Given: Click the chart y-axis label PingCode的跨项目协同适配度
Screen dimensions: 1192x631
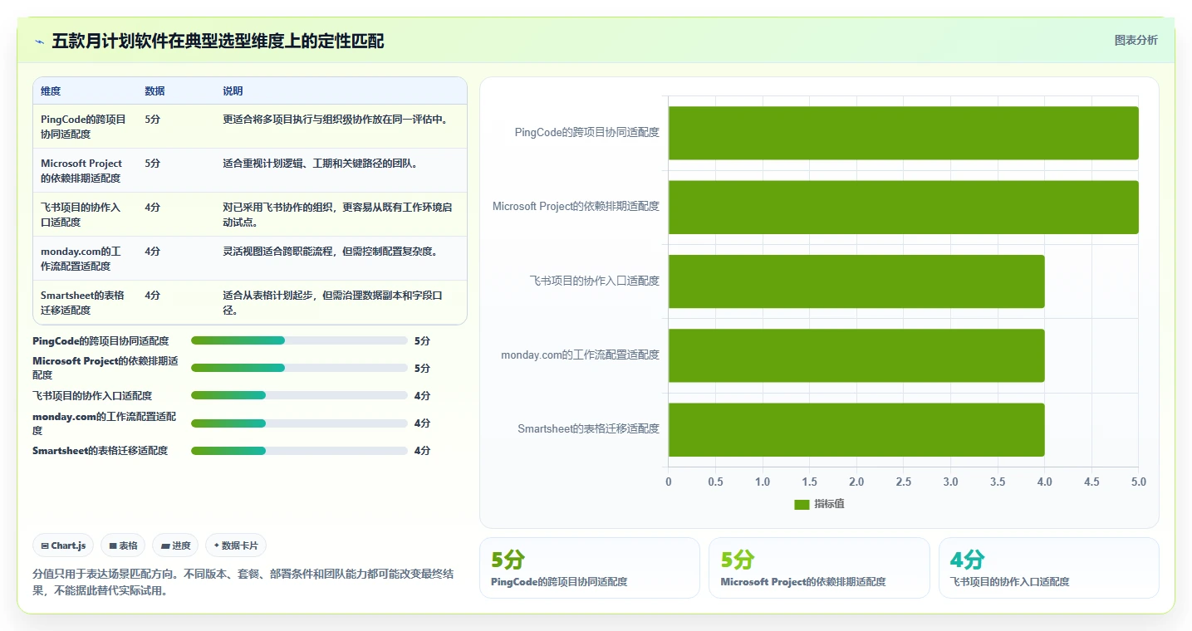Looking at the screenshot, I should (586, 132).
